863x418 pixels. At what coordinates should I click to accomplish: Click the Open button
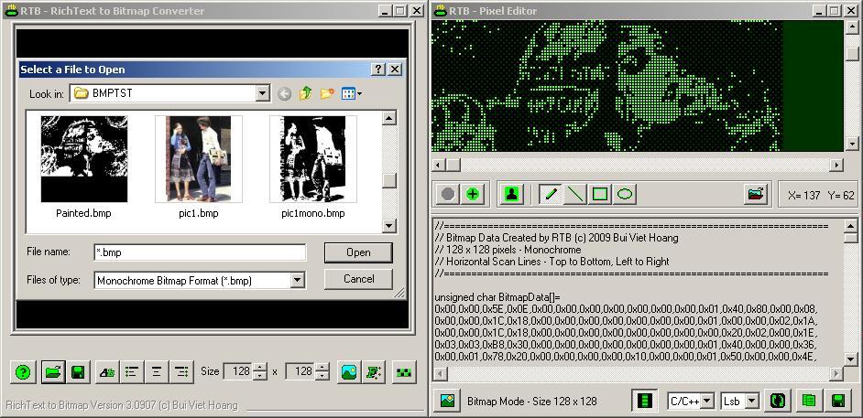358,252
